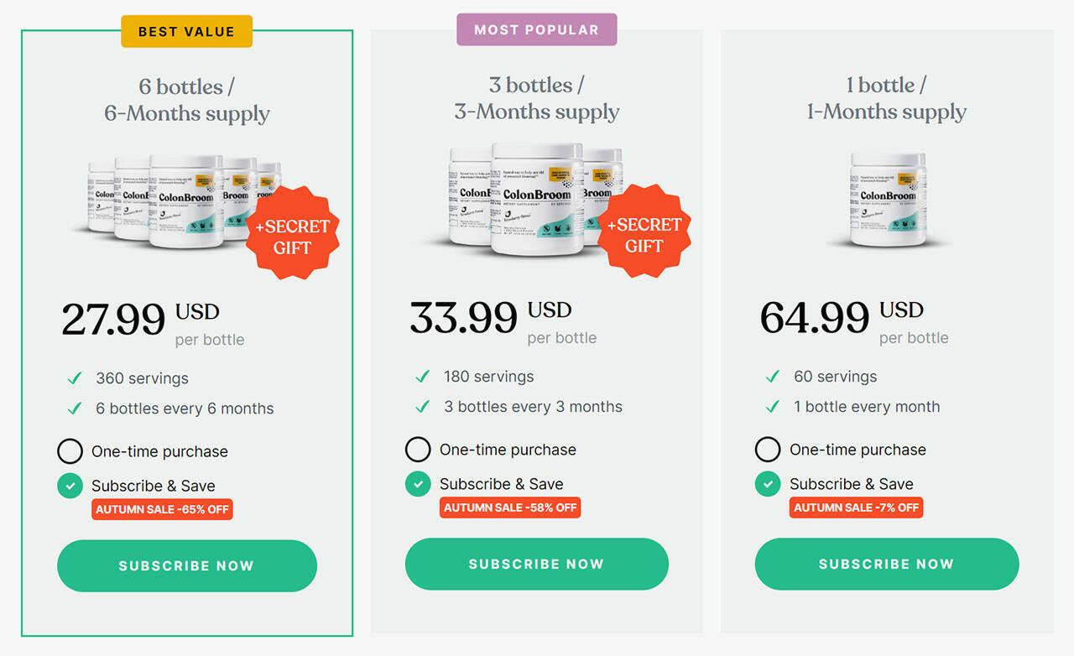Click the AUTUMN SALE -7% OFF tag

tap(856, 508)
